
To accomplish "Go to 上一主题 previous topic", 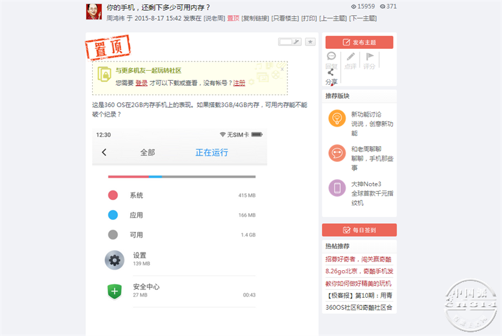I will (x=333, y=18).
